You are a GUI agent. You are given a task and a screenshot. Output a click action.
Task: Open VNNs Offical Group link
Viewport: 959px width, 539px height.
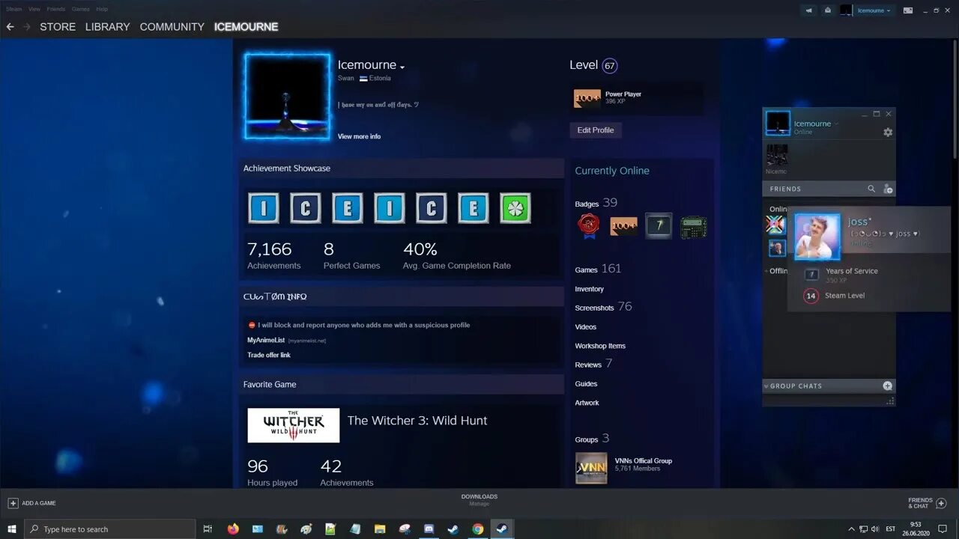tap(643, 460)
